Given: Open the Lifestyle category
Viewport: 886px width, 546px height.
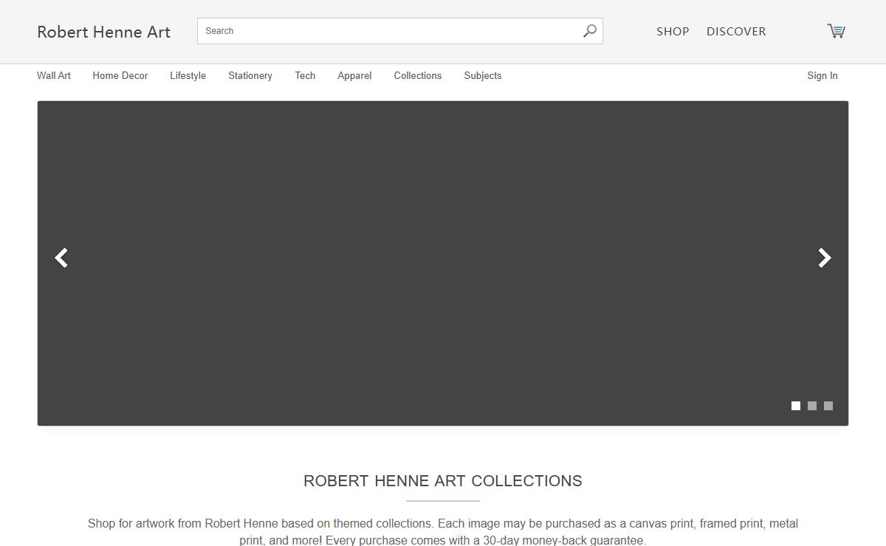Looking at the screenshot, I should 188,75.
